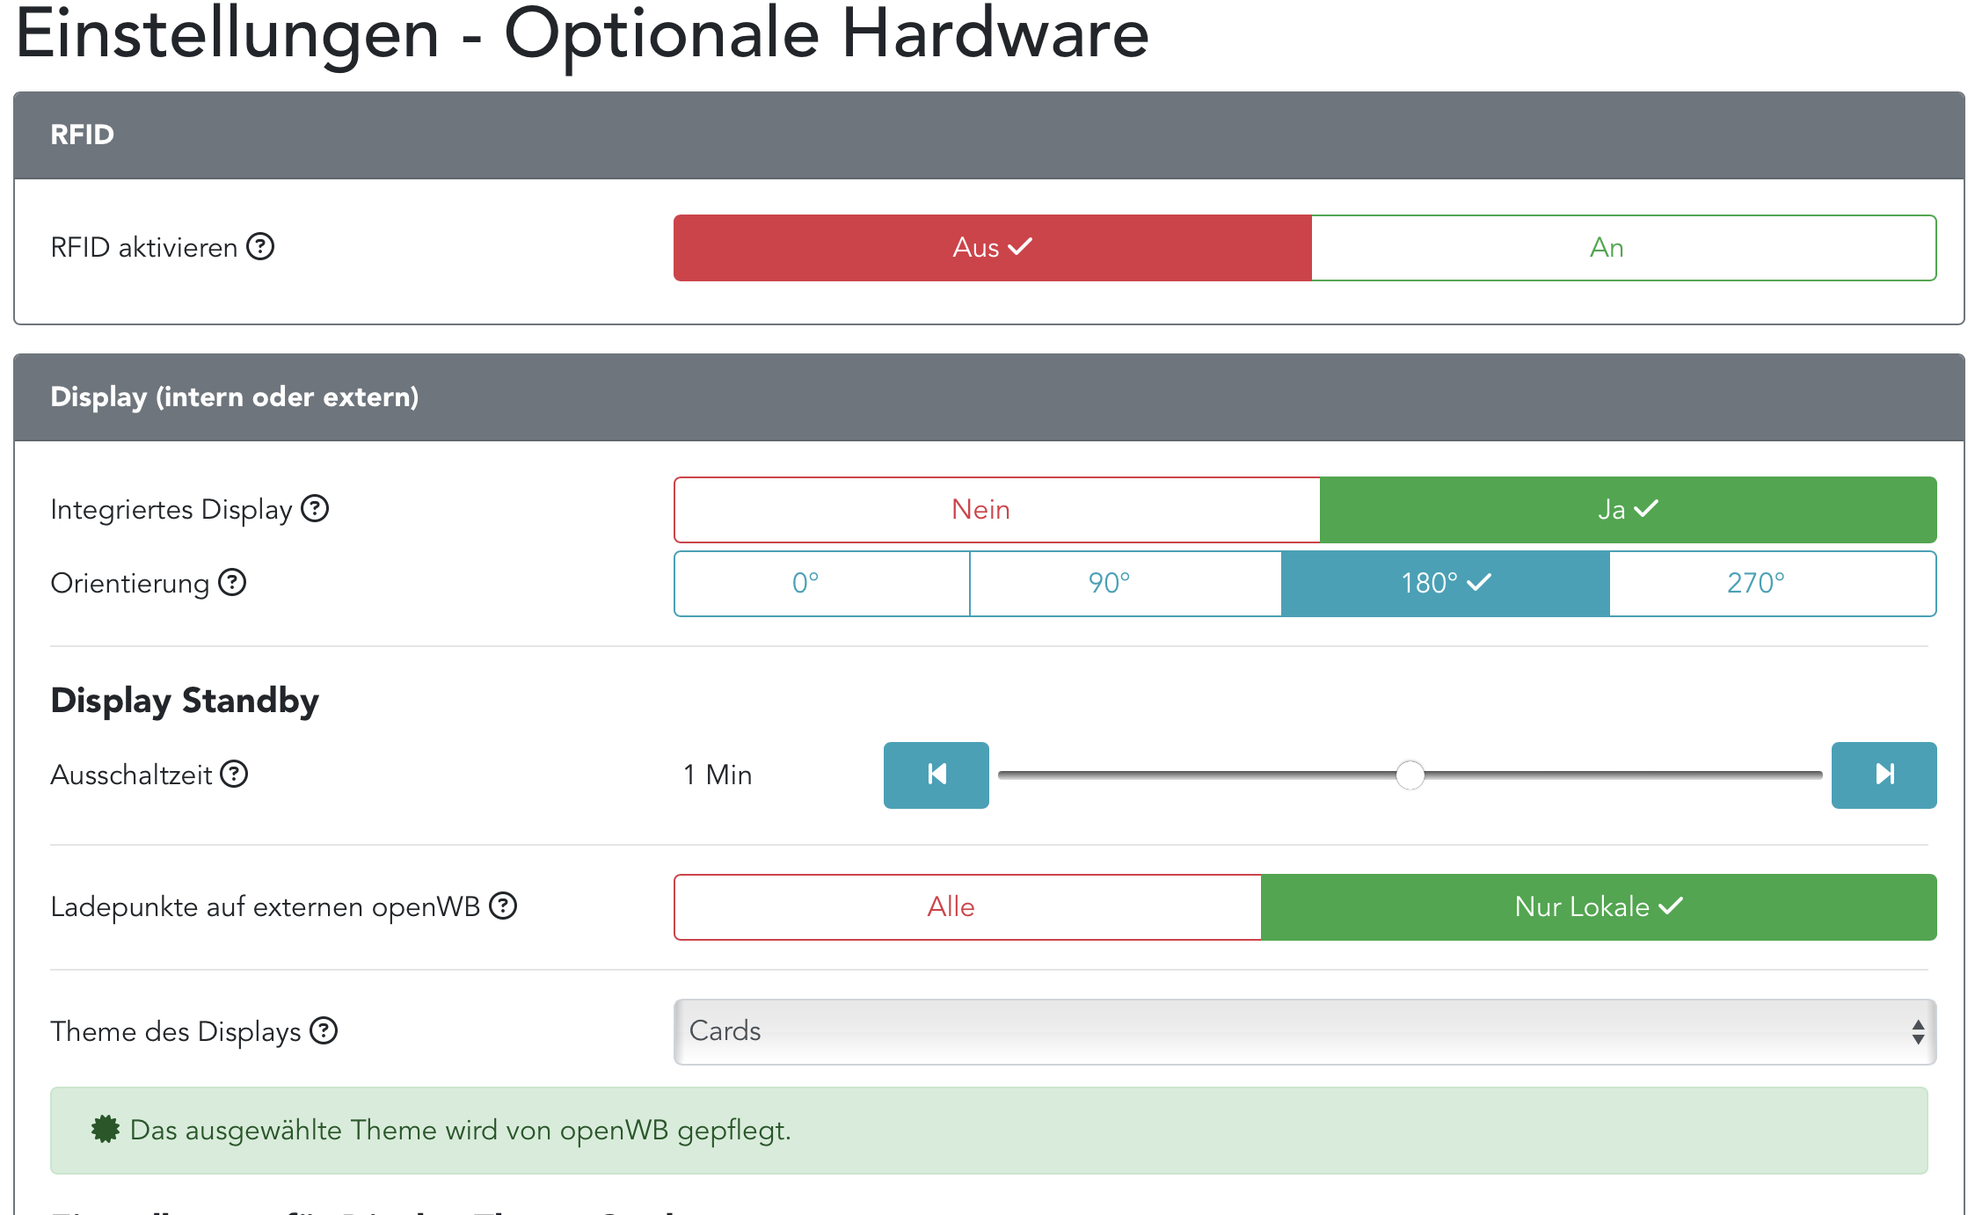This screenshot has height=1215, width=1975.
Task: Open help icon beside Integriertes Display
Action: (x=315, y=509)
